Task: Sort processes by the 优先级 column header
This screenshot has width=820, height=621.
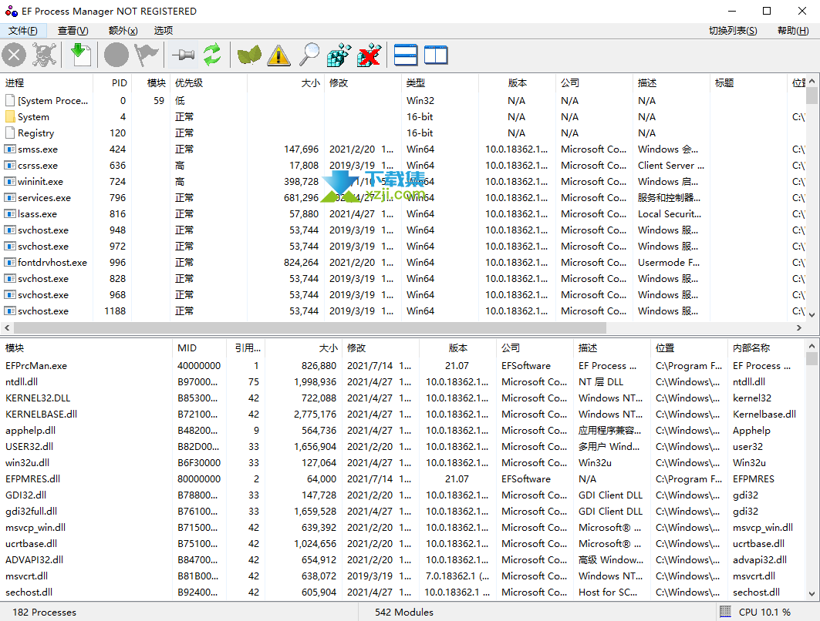Action: point(208,83)
